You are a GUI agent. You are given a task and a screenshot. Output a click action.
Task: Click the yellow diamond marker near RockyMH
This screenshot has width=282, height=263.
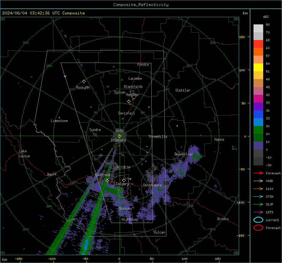tap(84, 82)
